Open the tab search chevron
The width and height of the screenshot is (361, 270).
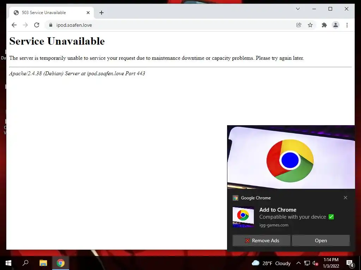[x=298, y=9]
